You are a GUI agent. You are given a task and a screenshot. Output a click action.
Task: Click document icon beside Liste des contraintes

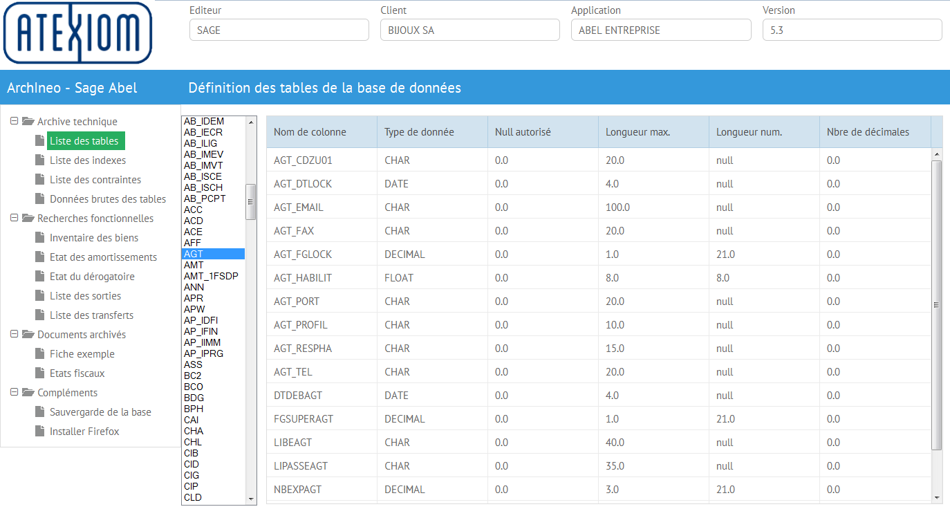tap(39, 179)
